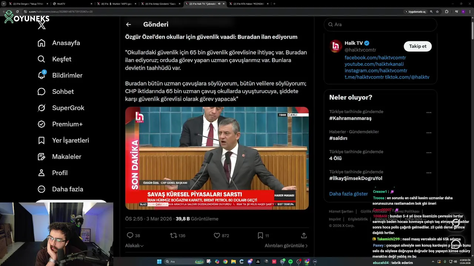Image resolution: width=474 pixels, height=266 pixels.
Task: Focus the Ara search field
Action: point(380,24)
